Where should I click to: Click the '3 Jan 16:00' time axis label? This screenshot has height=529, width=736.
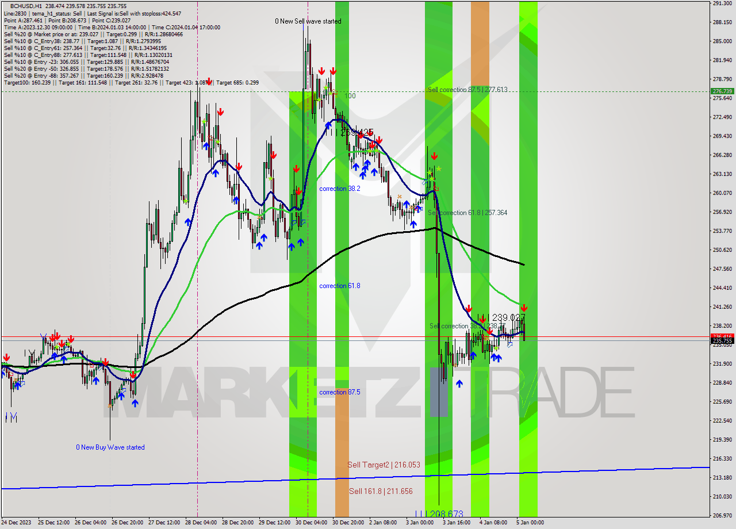click(x=457, y=523)
